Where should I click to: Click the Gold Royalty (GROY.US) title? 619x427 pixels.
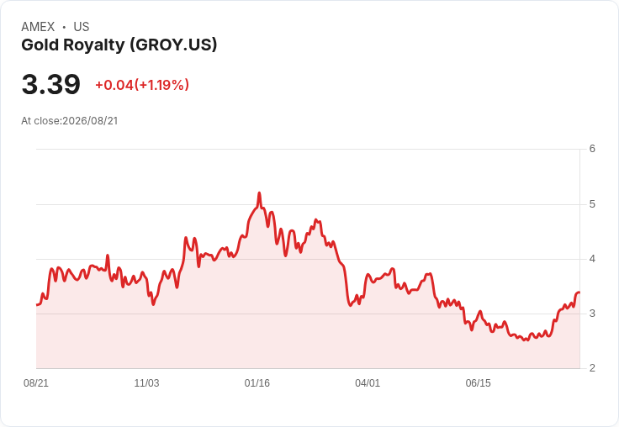[119, 45]
